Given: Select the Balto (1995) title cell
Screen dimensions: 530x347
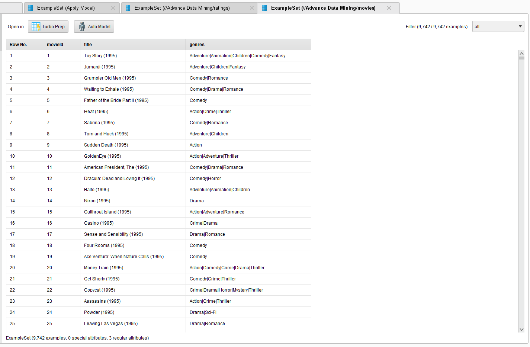Looking at the screenshot, I should pyautogui.click(x=133, y=190).
